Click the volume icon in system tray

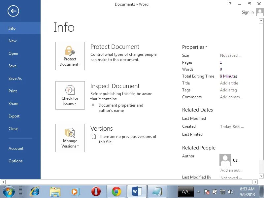[231, 191]
